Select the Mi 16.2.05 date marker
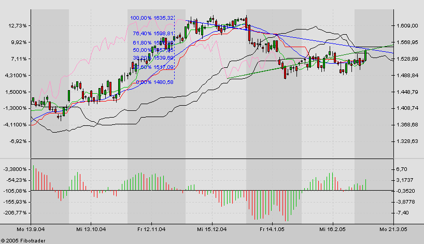 [x=332, y=228]
